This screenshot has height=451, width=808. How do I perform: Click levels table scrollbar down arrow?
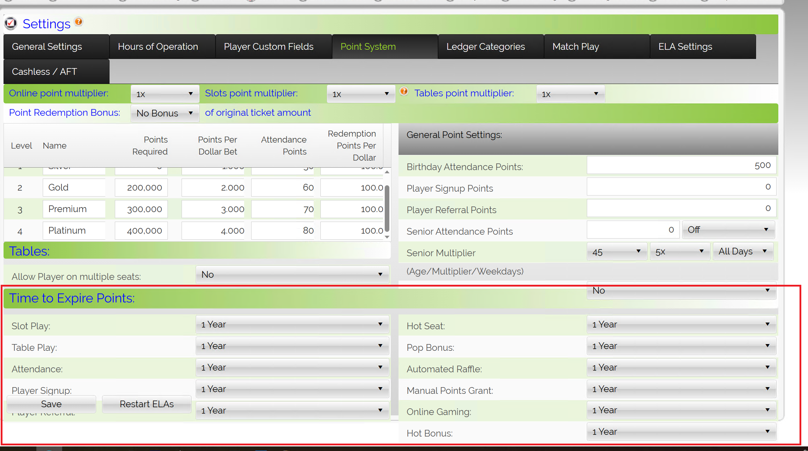tap(387, 237)
